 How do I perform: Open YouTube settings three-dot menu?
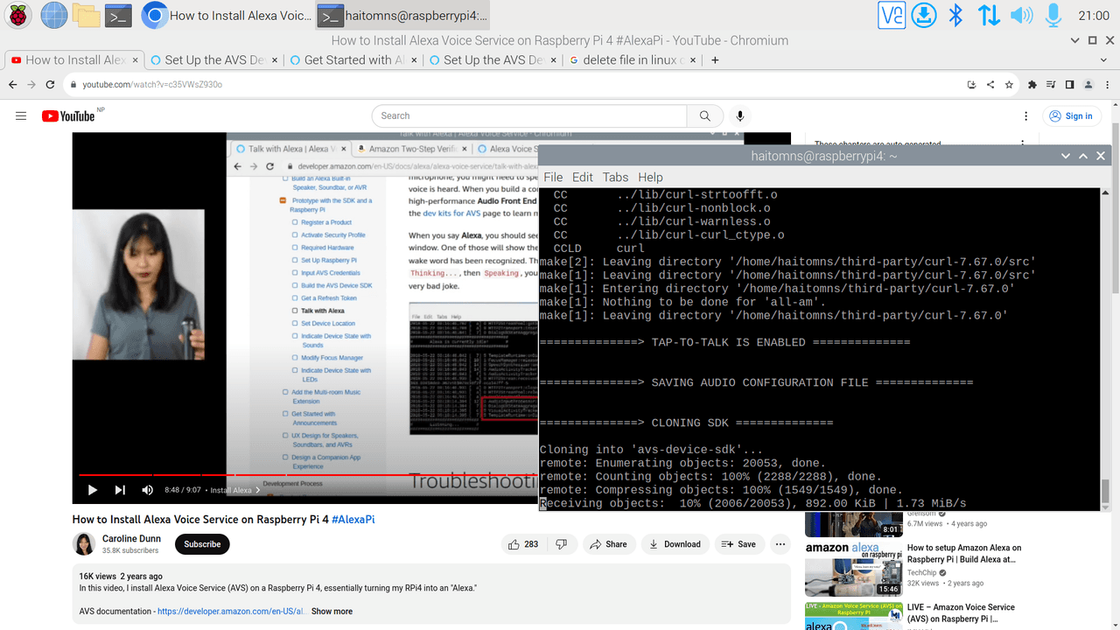tap(1026, 115)
